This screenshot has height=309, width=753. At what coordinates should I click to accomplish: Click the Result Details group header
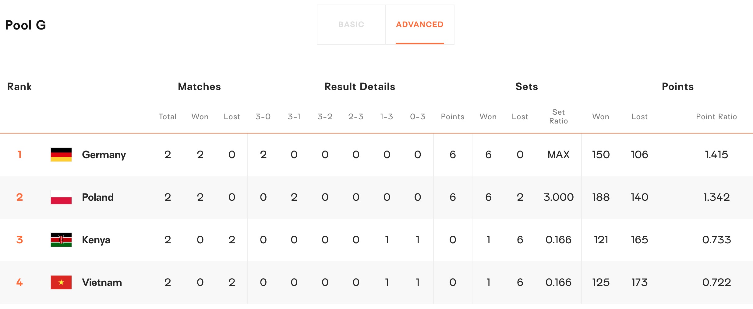point(360,87)
